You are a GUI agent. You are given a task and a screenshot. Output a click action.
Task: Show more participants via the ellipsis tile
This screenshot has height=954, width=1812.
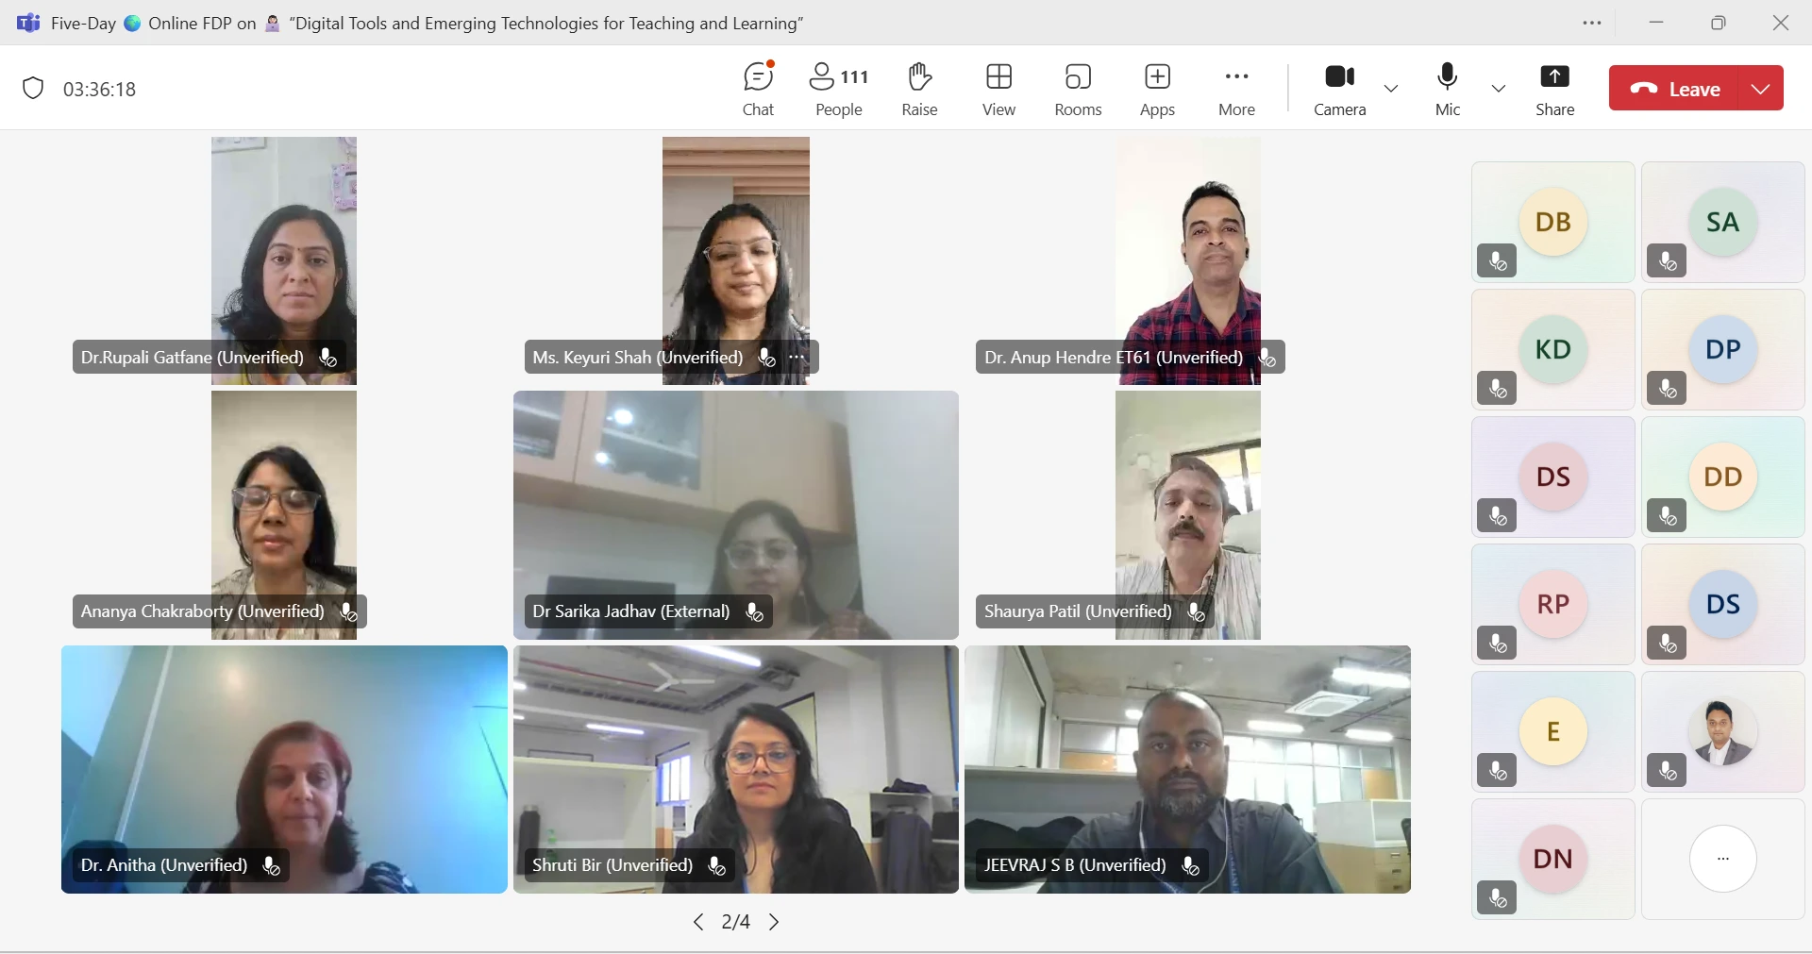coord(1722,859)
